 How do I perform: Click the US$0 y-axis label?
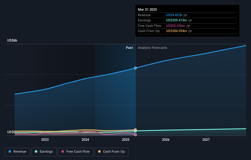pos(11,132)
